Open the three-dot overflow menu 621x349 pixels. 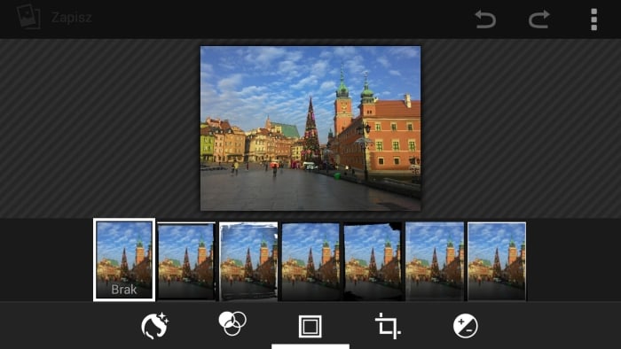click(593, 19)
